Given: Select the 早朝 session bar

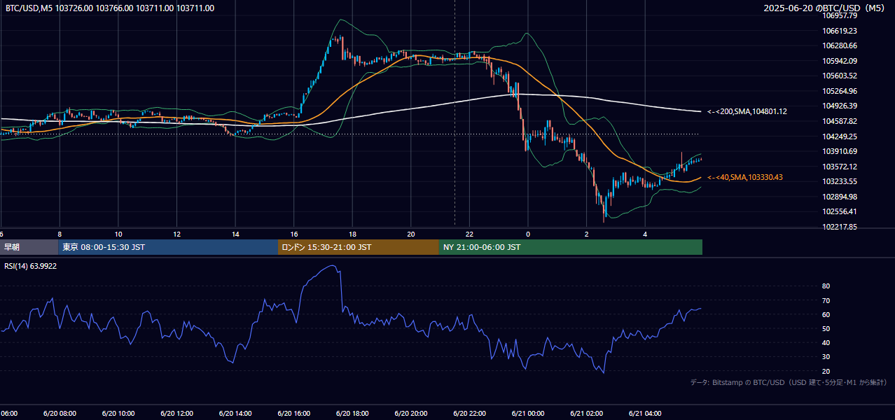Looking at the screenshot, I should (29, 247).
